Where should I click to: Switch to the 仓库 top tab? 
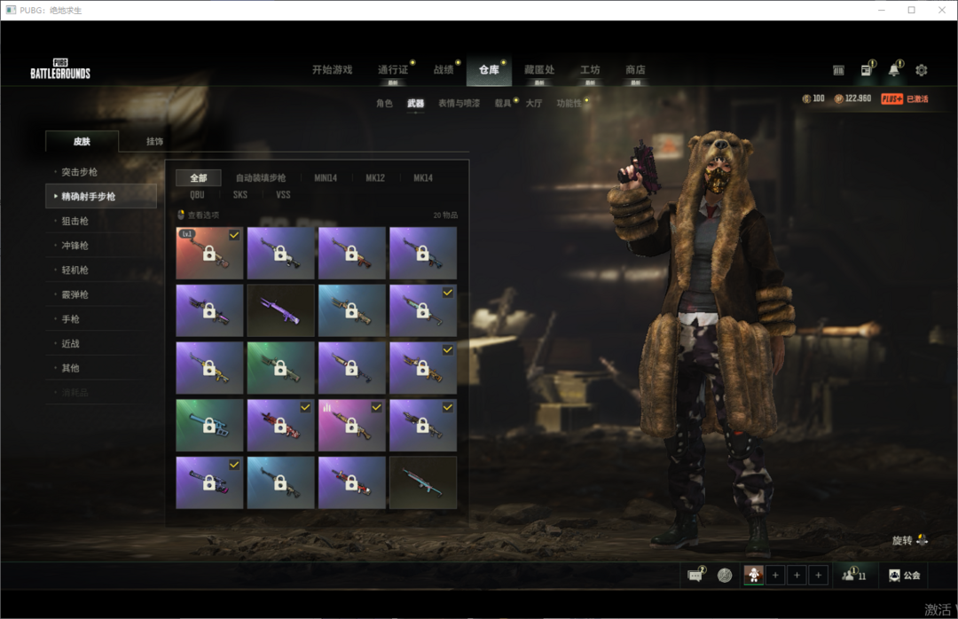pyautogui.click(x=489, y=70)
